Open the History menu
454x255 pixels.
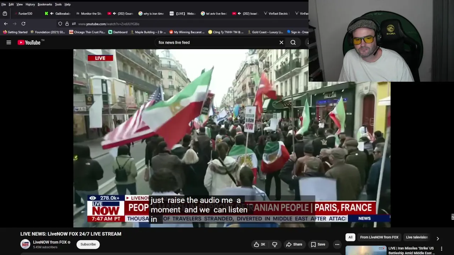[x=30, y=4]
